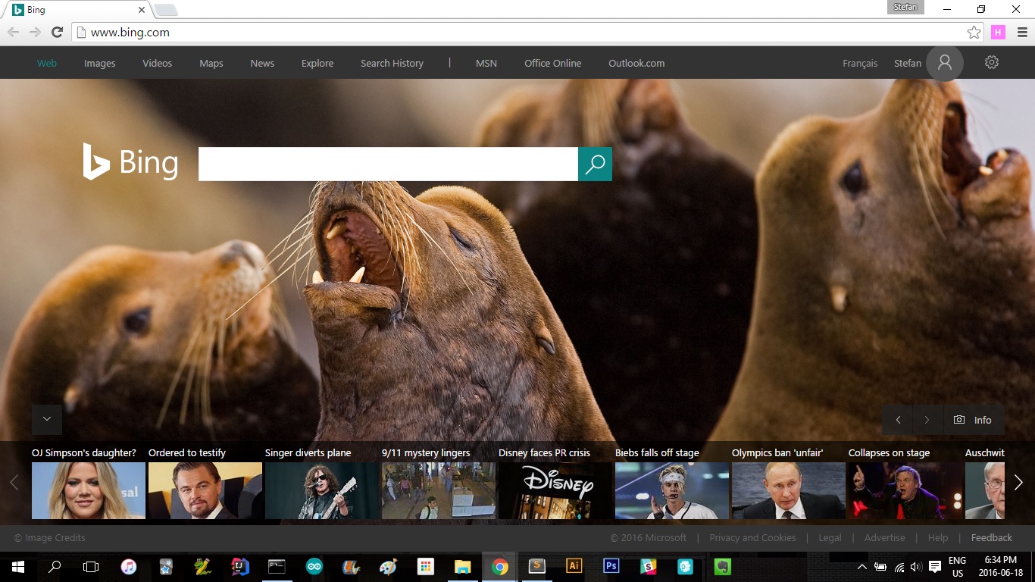Open the Chrome hamburger menu
This screenshot has height=582, width=1035.
point(1022,32)
